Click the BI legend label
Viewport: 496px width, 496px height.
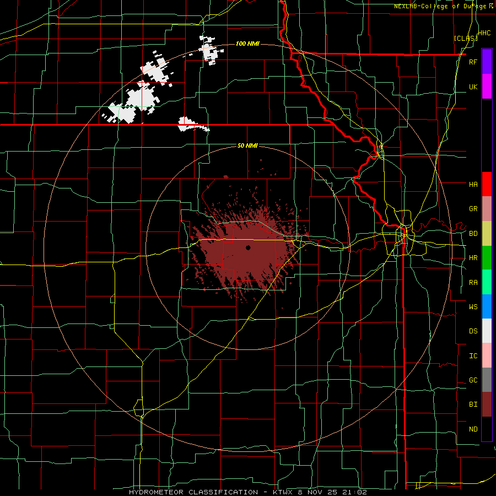pos(473,405)
